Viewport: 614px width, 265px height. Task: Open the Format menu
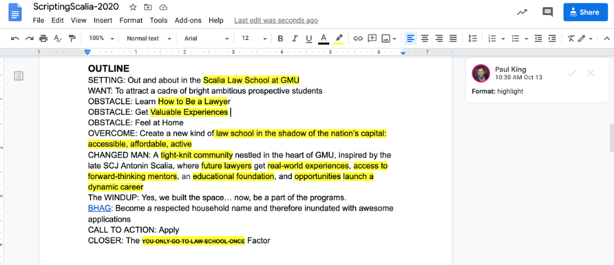(x=131, y=20)
